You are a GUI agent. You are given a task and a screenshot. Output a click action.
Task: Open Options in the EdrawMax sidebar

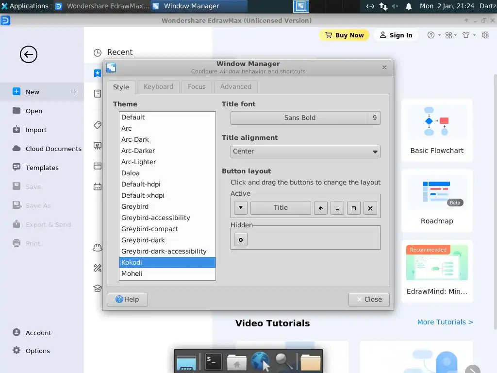tap(42, 351)
